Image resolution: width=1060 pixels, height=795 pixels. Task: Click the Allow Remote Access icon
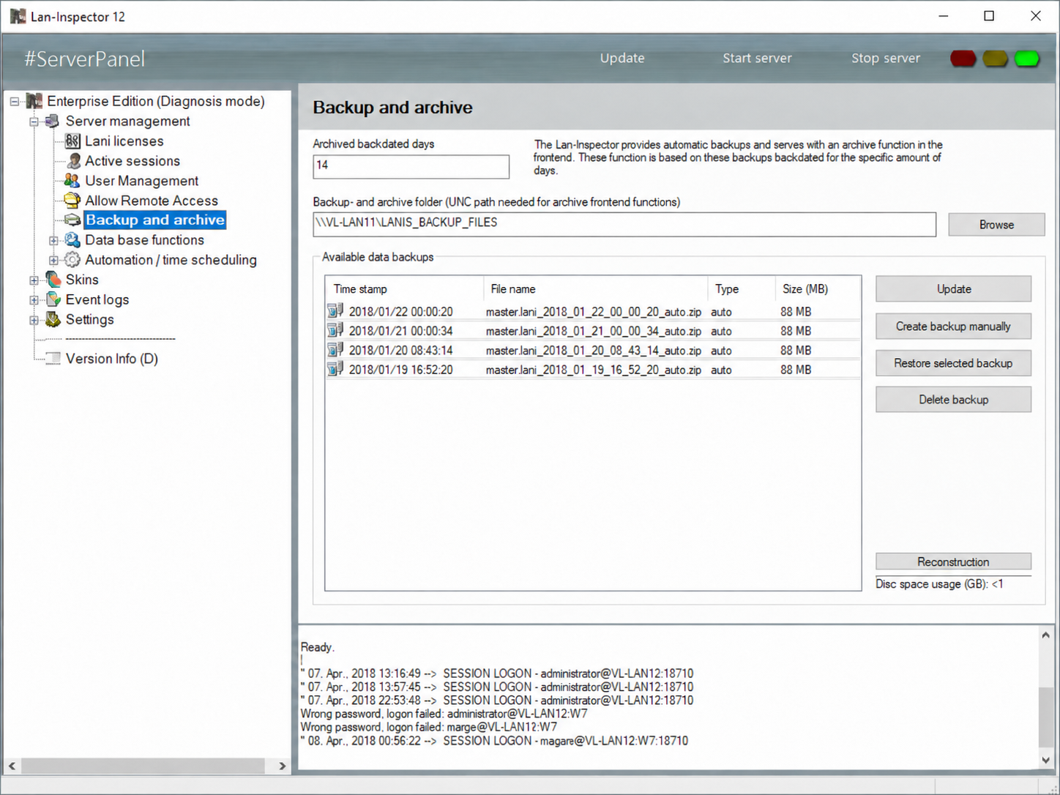tap(72, 200)
